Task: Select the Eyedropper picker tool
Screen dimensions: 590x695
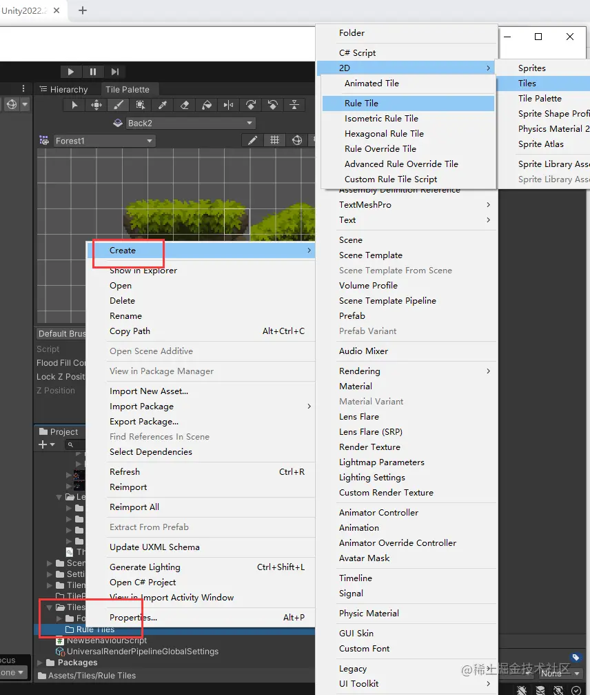Action: click(163, 105)
